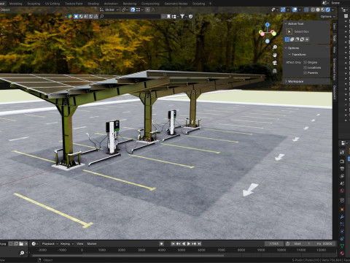Click the timeline horizontal scrollbar
Image resolution: width=350 pixels, height=263 pixels.
point(128,255)
